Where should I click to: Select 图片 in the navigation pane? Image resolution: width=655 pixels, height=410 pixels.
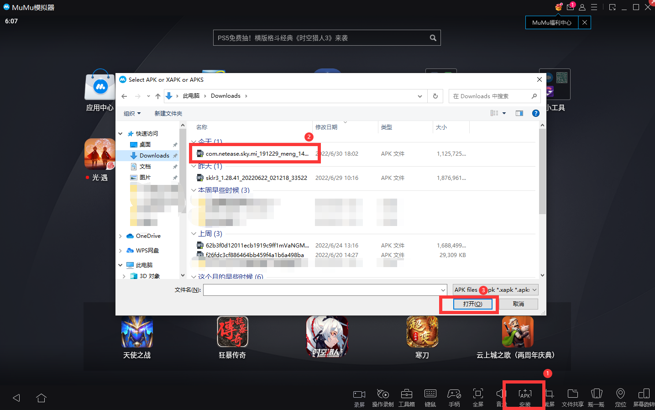point(145,178)
